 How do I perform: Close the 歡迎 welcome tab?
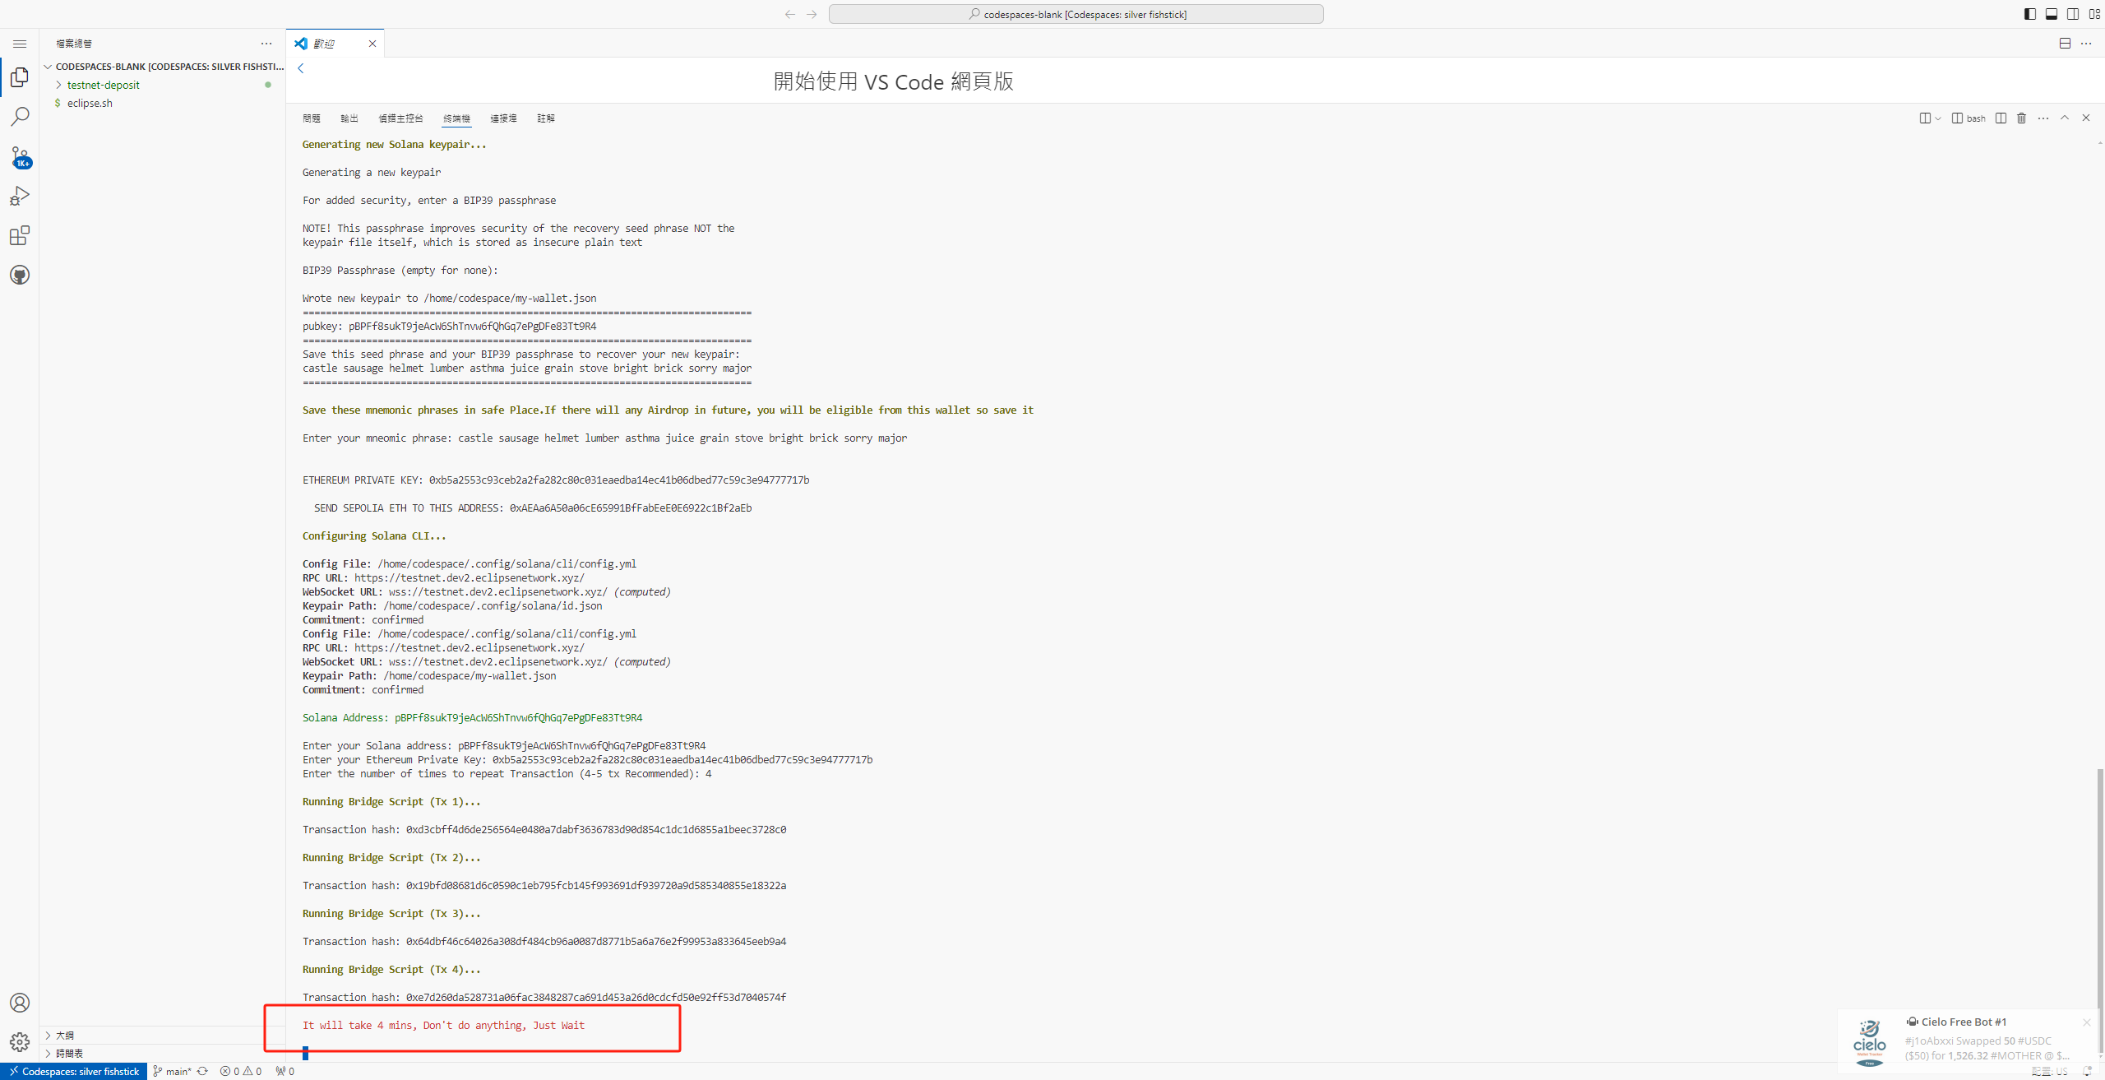click(372, 44)
